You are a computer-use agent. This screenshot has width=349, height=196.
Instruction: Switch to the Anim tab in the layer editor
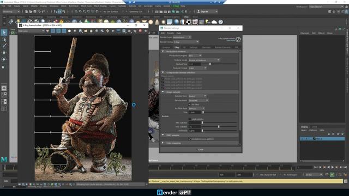[x=315, y=127]
